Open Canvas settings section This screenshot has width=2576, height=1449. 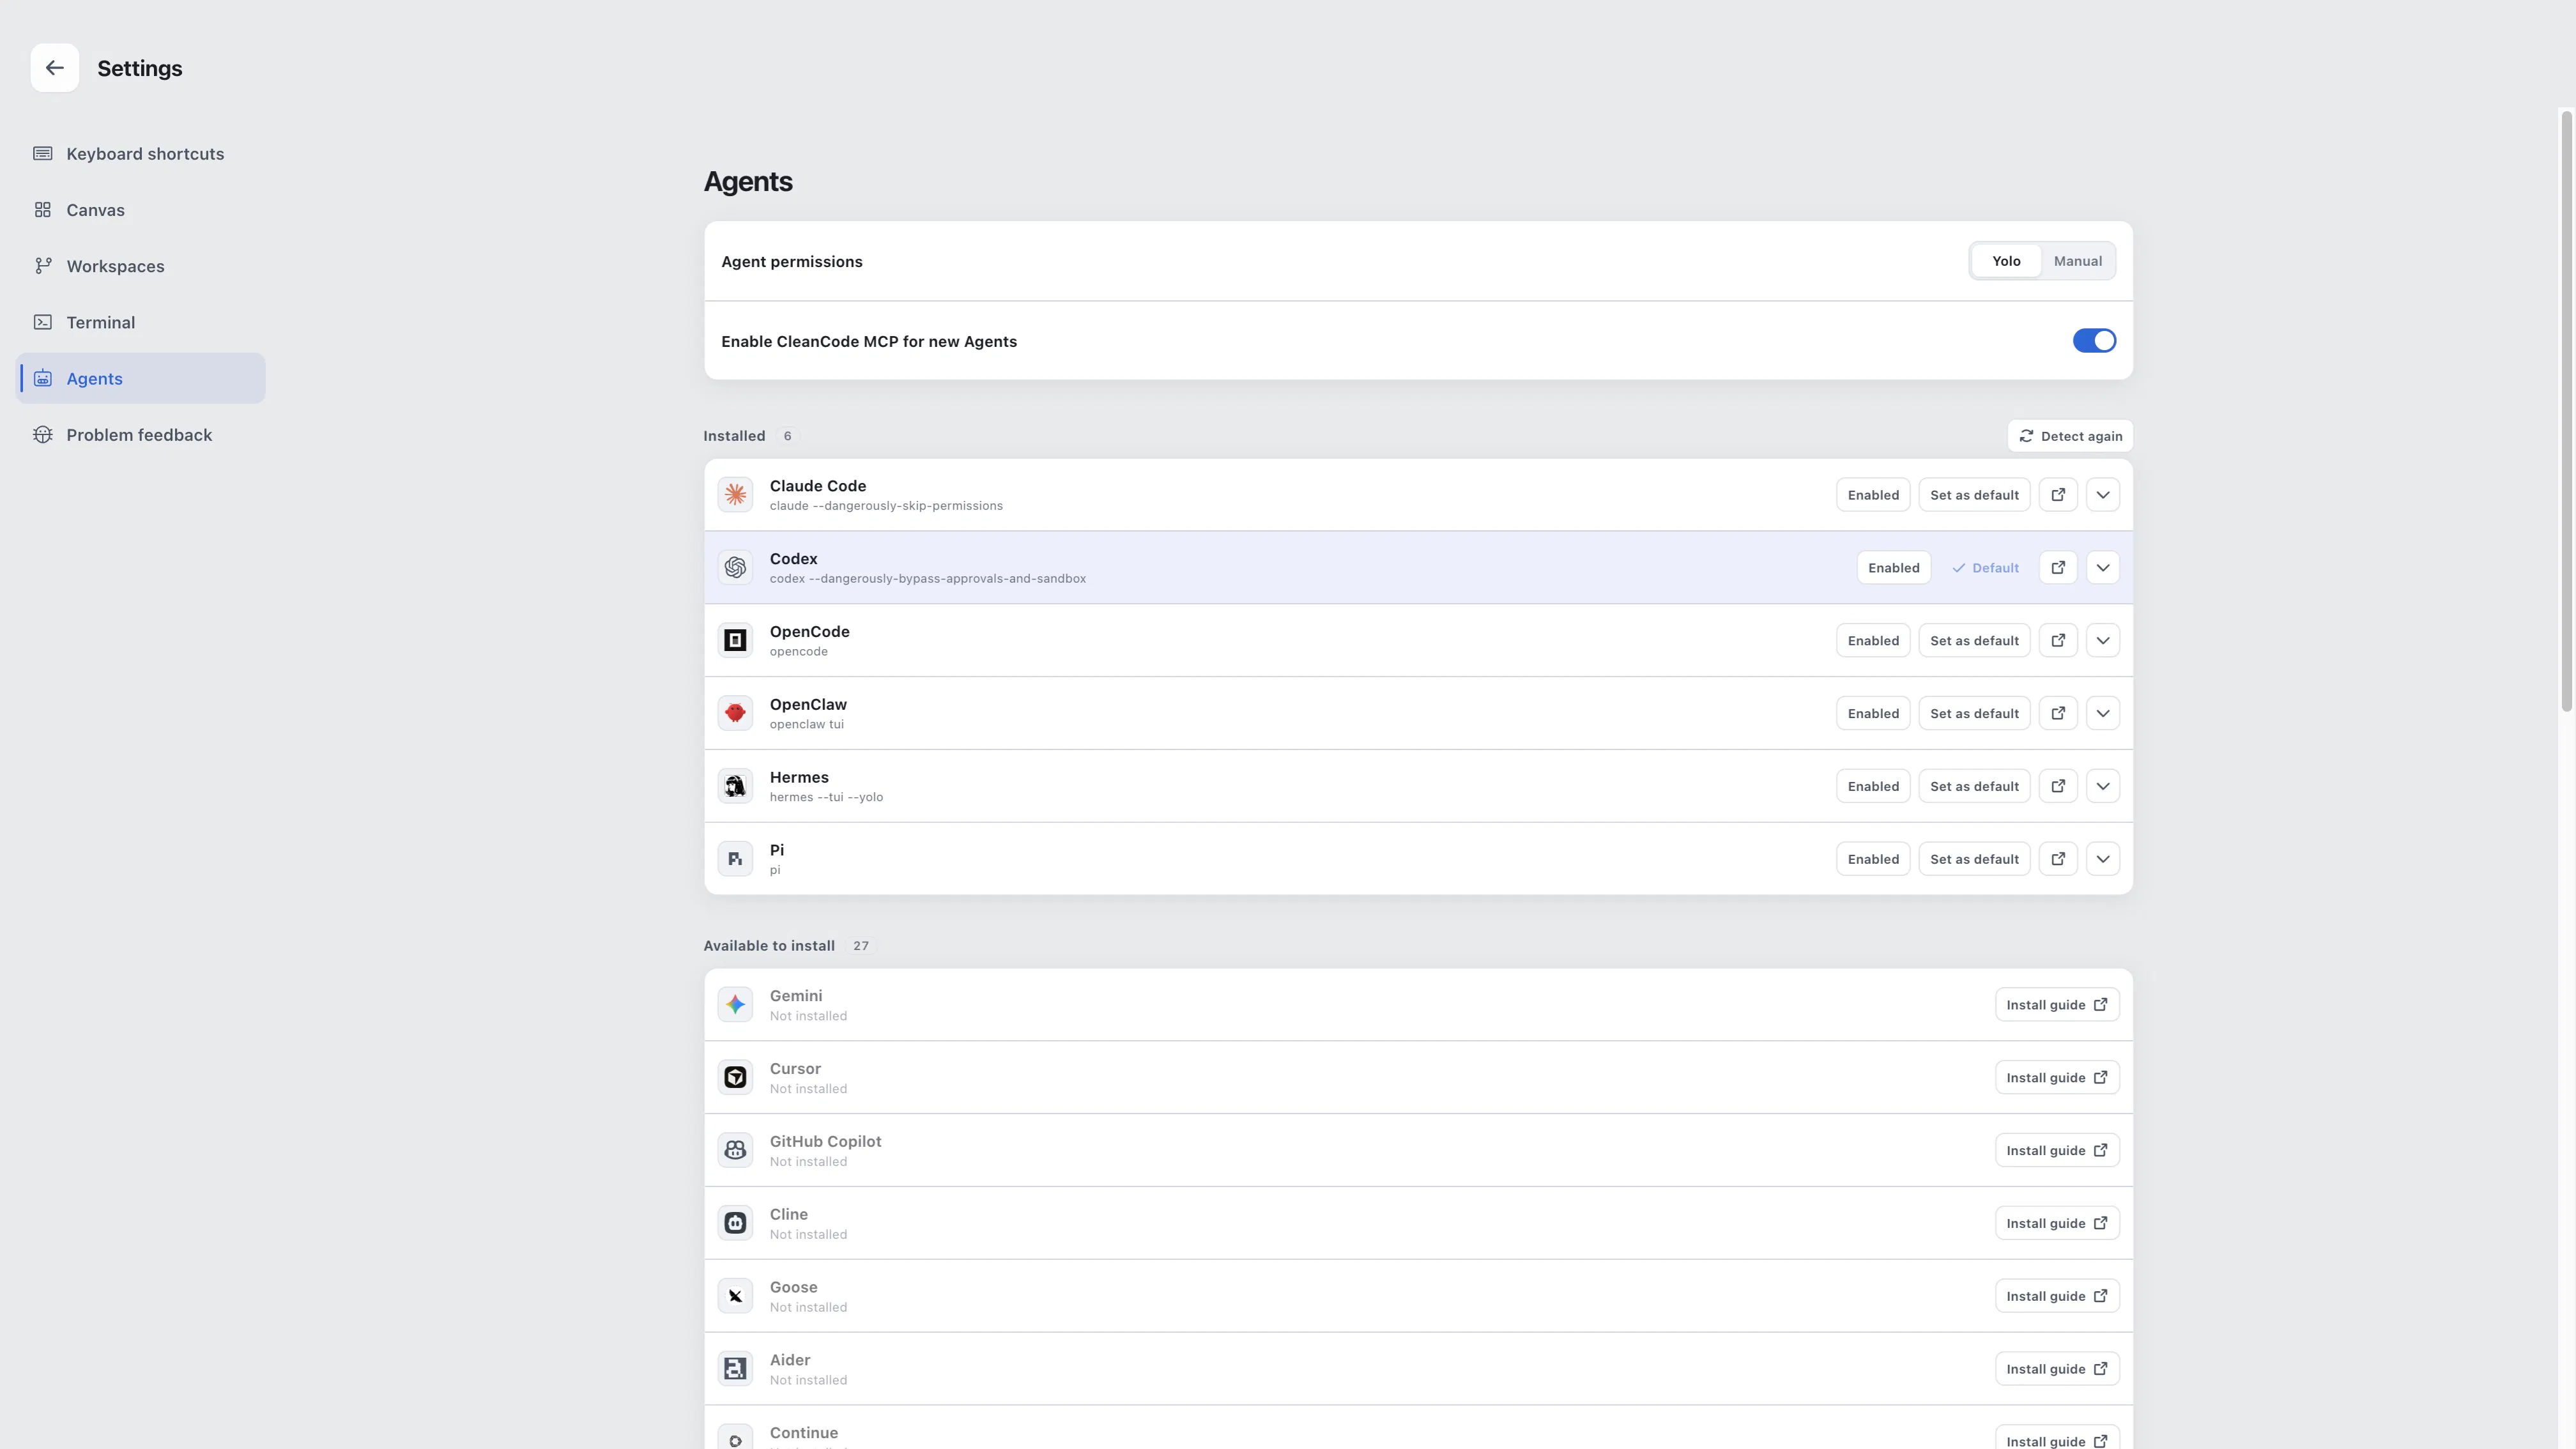(x=141, y=210)
